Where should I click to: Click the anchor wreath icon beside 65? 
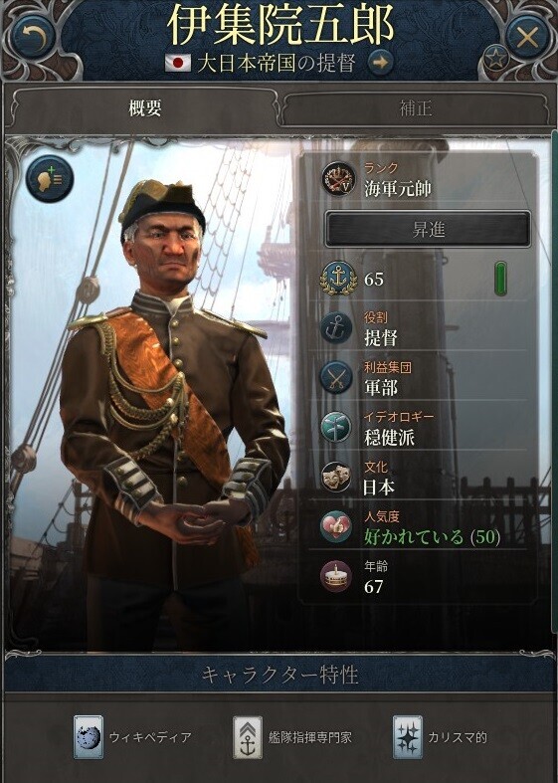[x=338, y=278]
